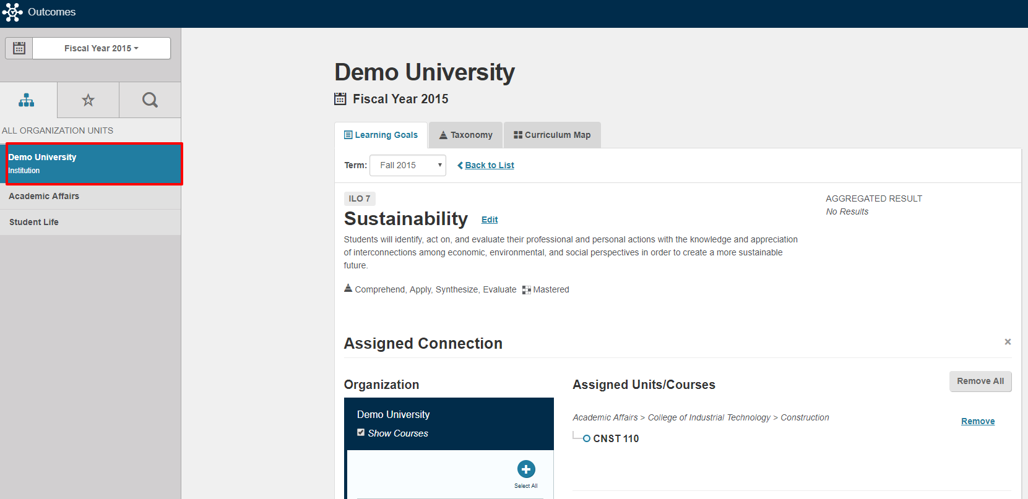The image size is (1028, 499).
Task: Open the Fiscal Year 2015 dropdown
Action: coord(102,48)
